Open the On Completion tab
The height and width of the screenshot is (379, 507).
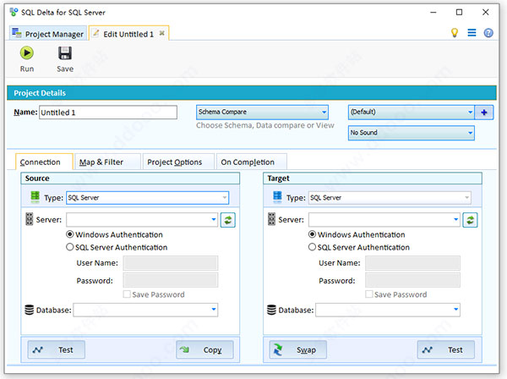point(252,162)
